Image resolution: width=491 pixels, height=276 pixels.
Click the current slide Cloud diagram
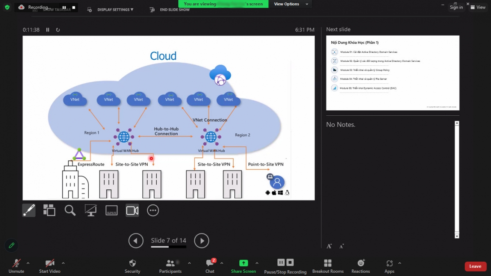coord(169,118)
